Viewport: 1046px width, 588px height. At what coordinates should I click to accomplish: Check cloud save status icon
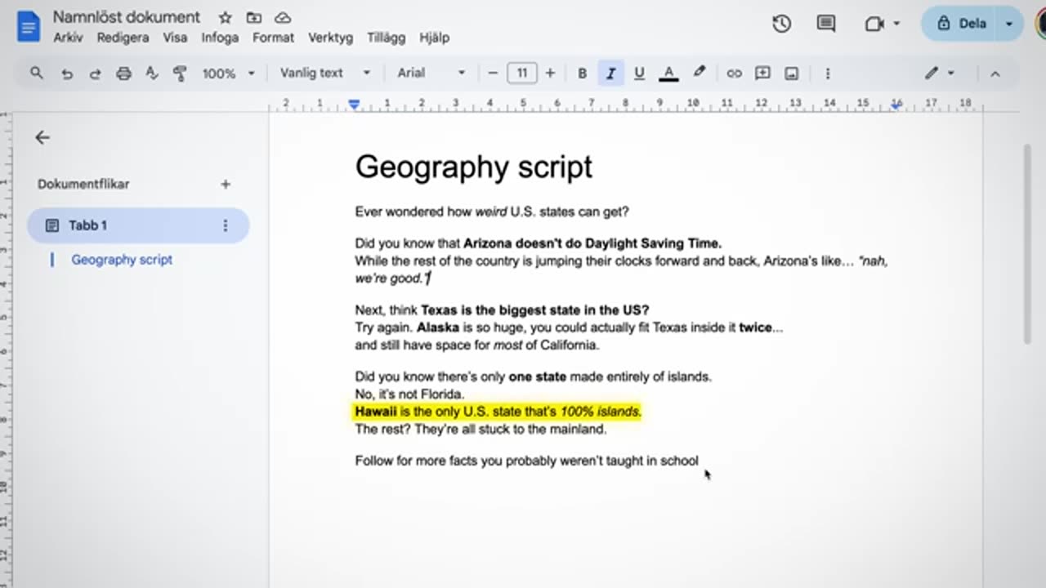coord(283,17)
